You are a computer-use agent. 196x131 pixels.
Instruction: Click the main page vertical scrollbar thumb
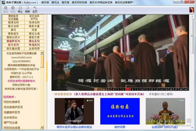(x=192, y=36)
